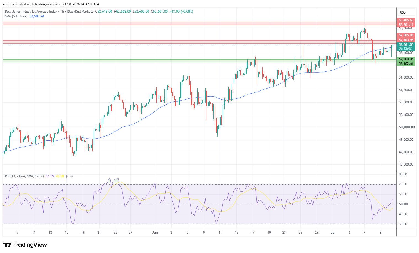Click the Jun label on the time axis
The image size is (419, 253).
pos(155,233)
